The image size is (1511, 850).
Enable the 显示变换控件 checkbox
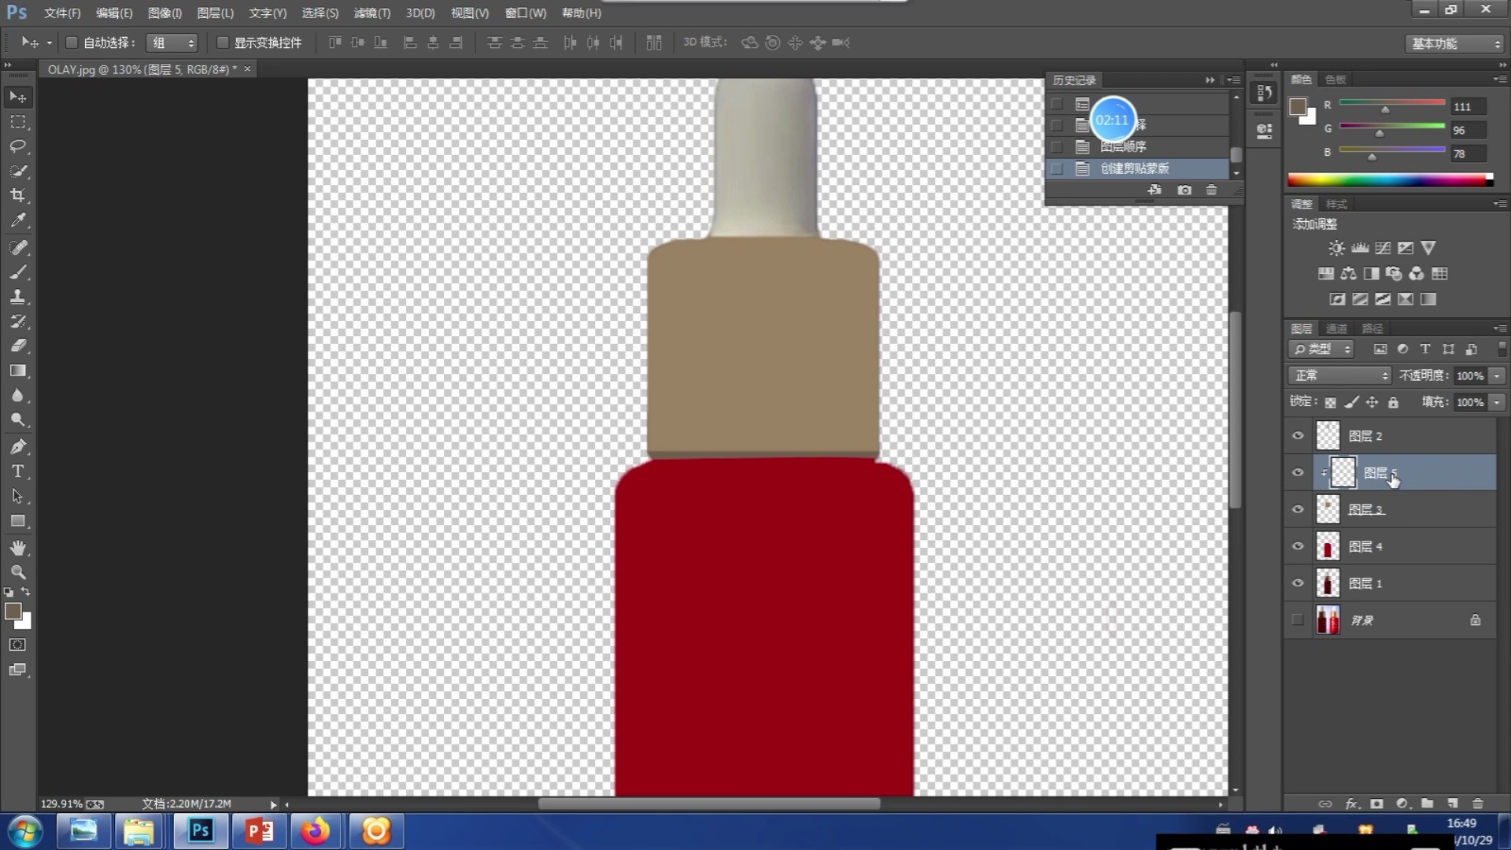pyautogui.click(x=223, y=42)
